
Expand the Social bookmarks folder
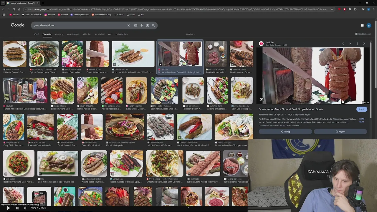click(x=131, y=15)
